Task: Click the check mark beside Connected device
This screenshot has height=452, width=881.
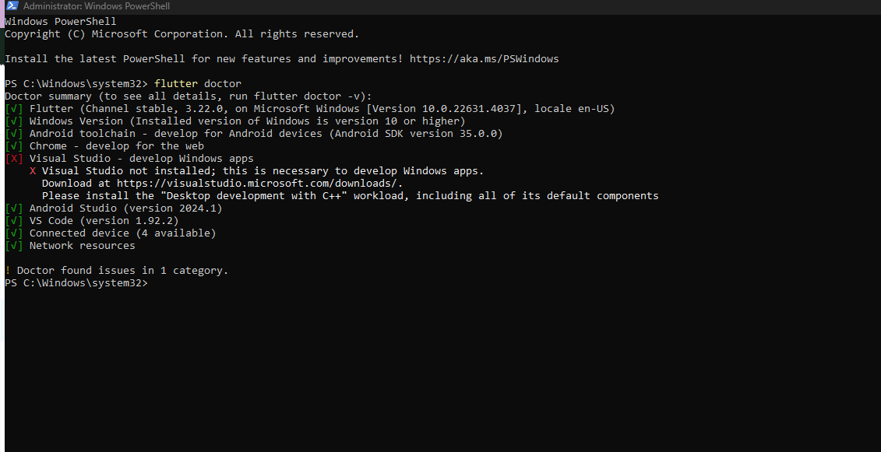Action: [x=14, y=233]
